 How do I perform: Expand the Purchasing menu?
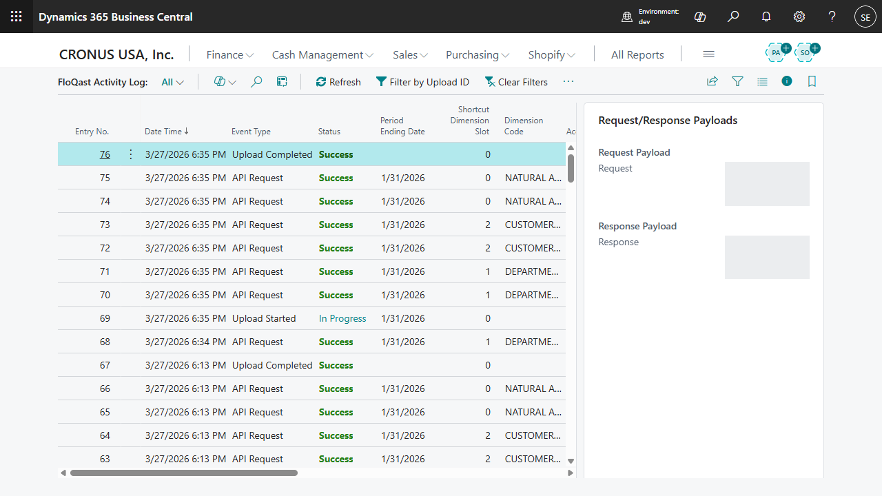(478, 54)
